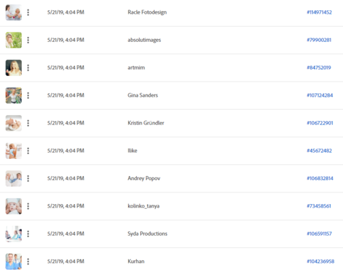Select the Racle Fotodesign image thumbnail
This screenshot has width=343, height=274.
14,12
